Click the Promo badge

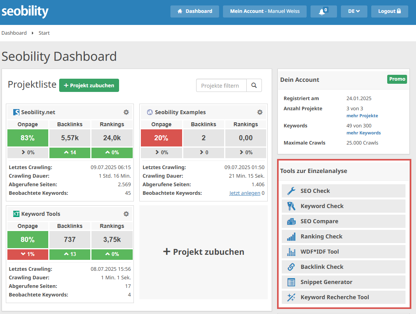(397, 79)
